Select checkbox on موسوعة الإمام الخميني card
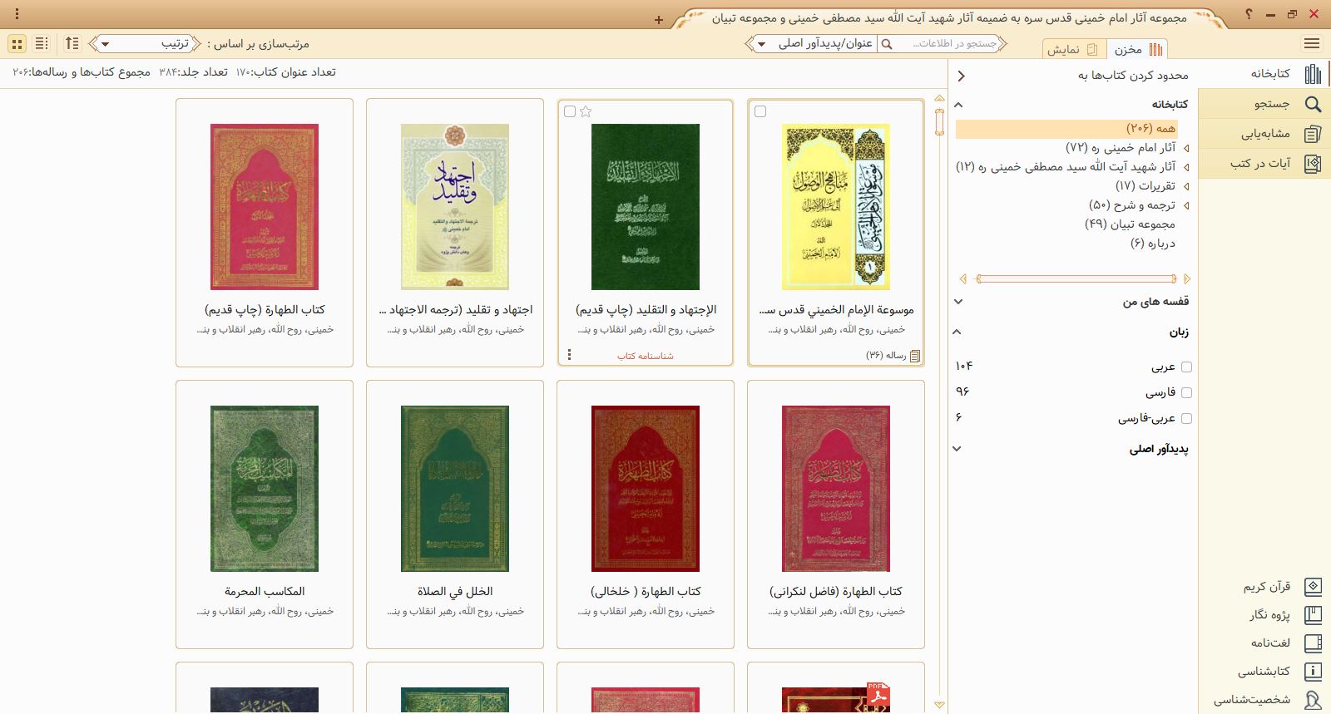 point(760,111)
